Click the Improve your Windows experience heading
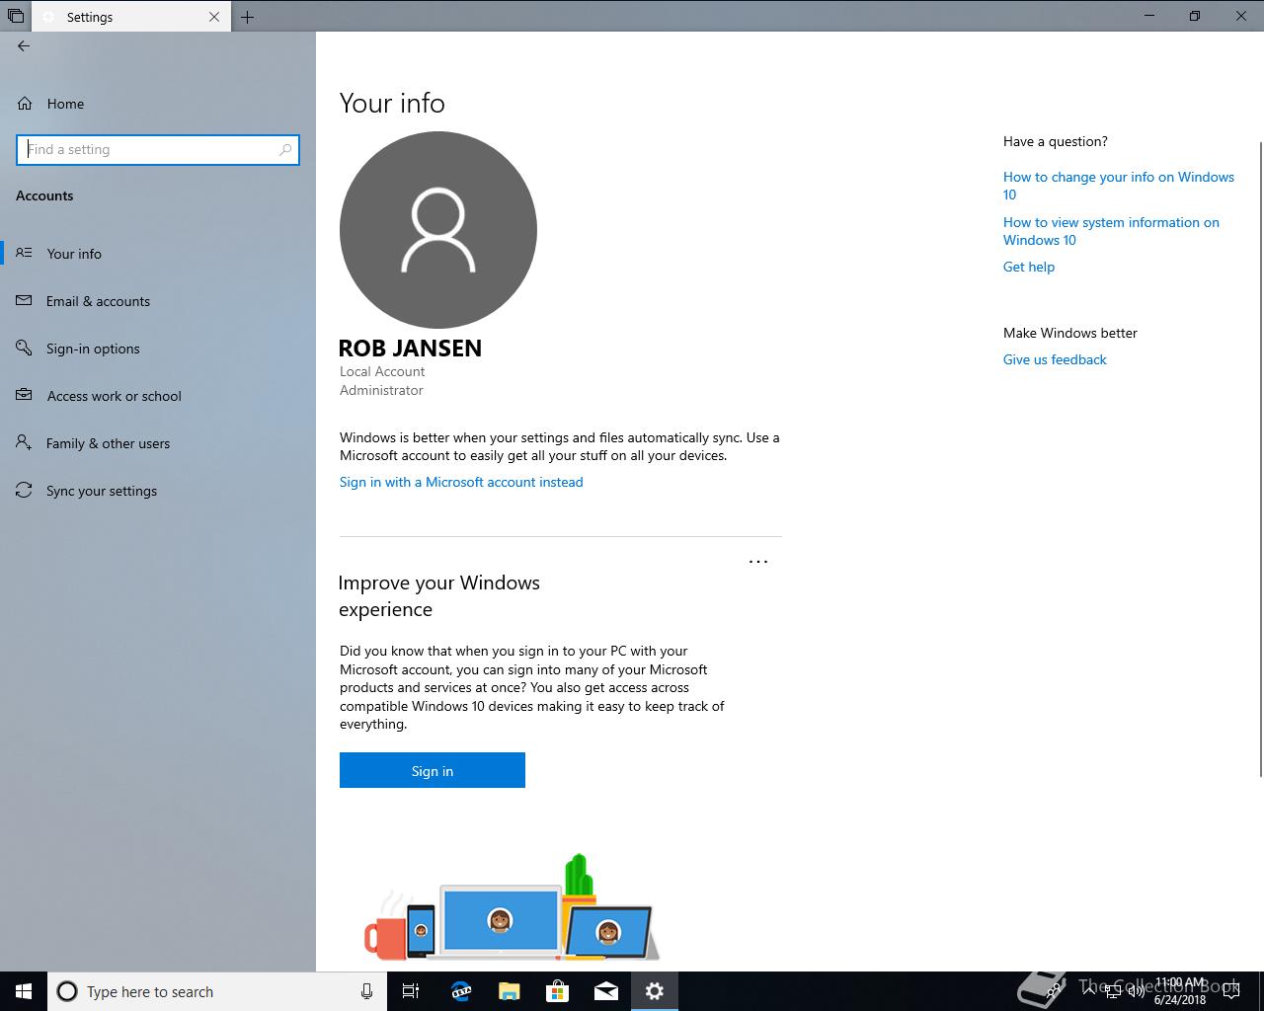Screen dimensions: 1264x1011 click(439, 595)
